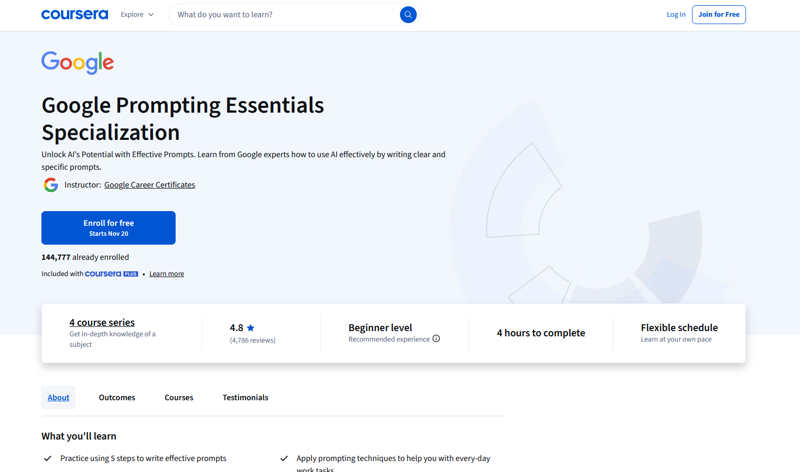Click the 'Beginner level' text
Screen dimensions: 800x472
380,327
